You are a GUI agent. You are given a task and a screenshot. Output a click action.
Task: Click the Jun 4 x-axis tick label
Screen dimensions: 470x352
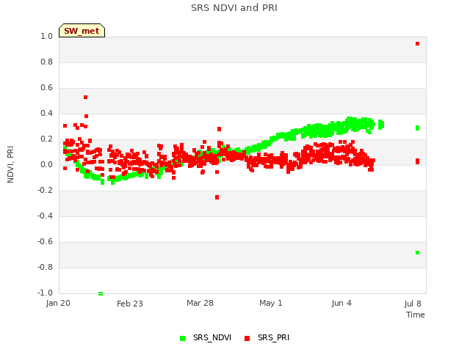coord(341,303)
